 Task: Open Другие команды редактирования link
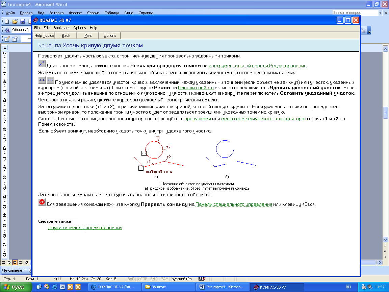tap(85, 228)
